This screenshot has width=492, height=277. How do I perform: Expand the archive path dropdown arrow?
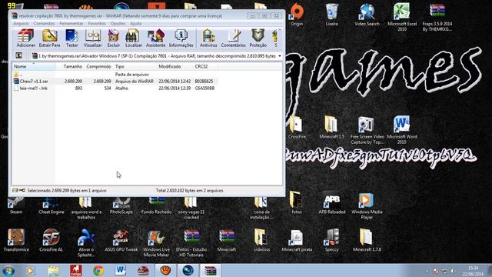280,56
